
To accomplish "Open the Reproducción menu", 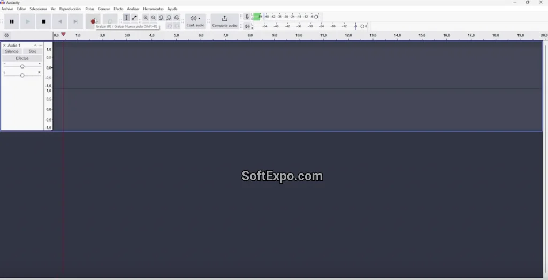I will point(70,9).
